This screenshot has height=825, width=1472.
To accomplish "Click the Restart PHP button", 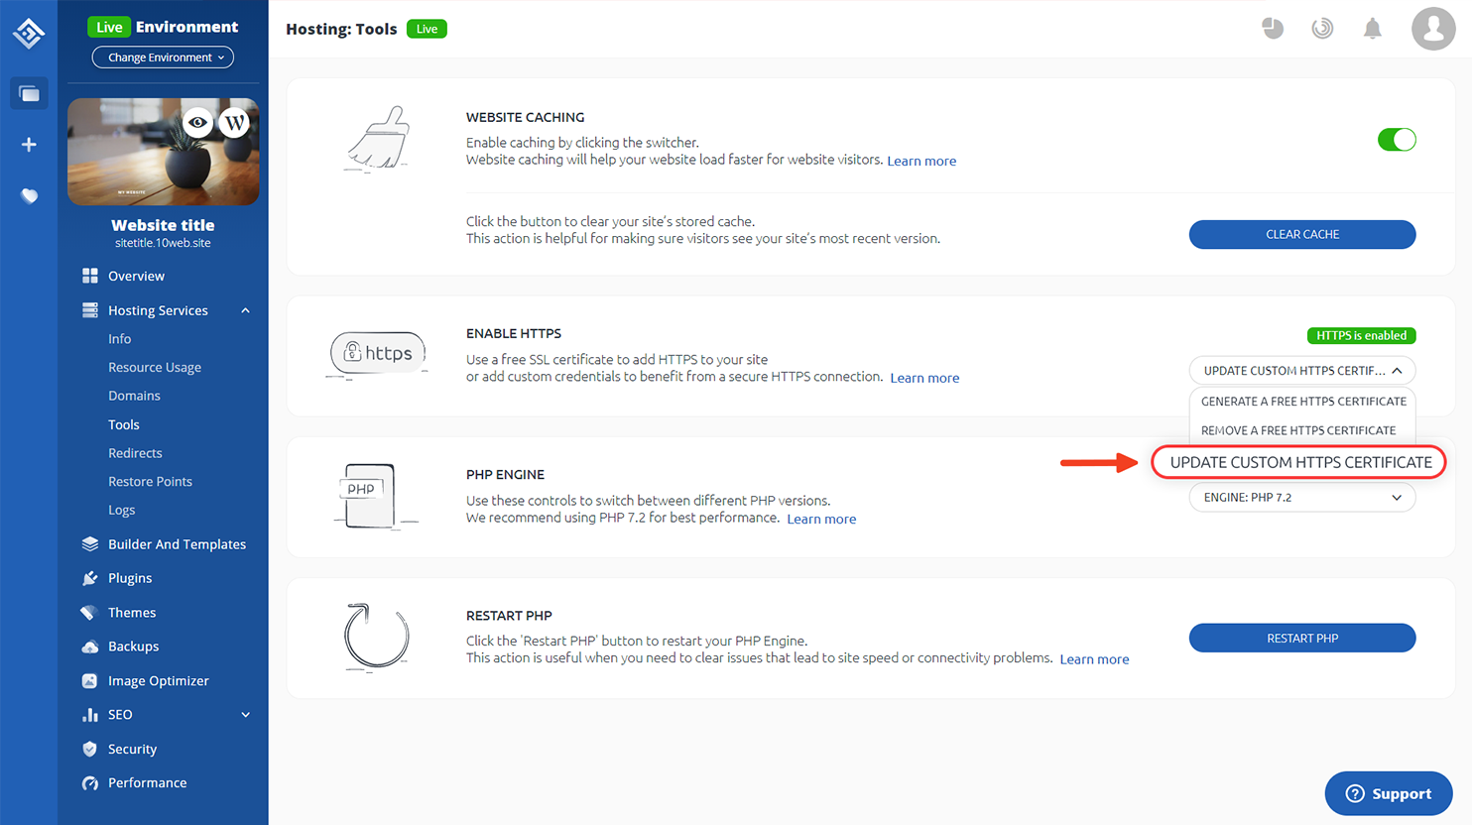I will pyautogui.click(x=1302, y=638).
